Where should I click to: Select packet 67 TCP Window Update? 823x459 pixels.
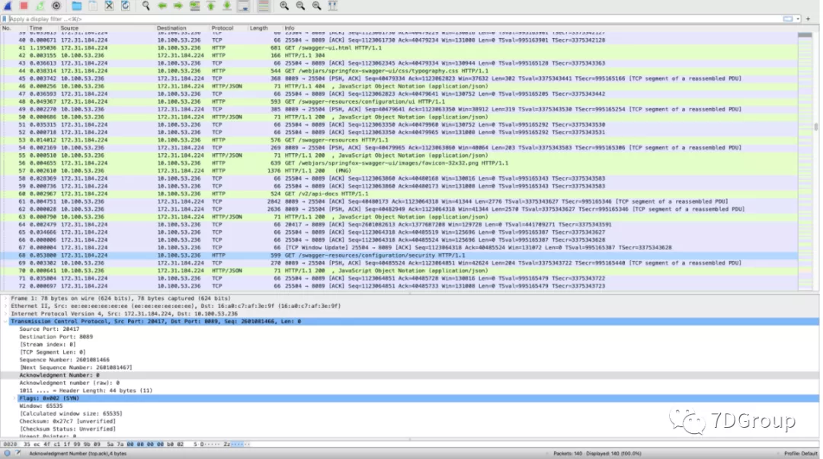tap(399, 247)
